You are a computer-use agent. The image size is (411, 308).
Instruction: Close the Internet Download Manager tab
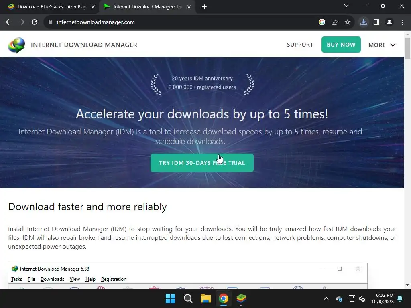click(189, 7)
